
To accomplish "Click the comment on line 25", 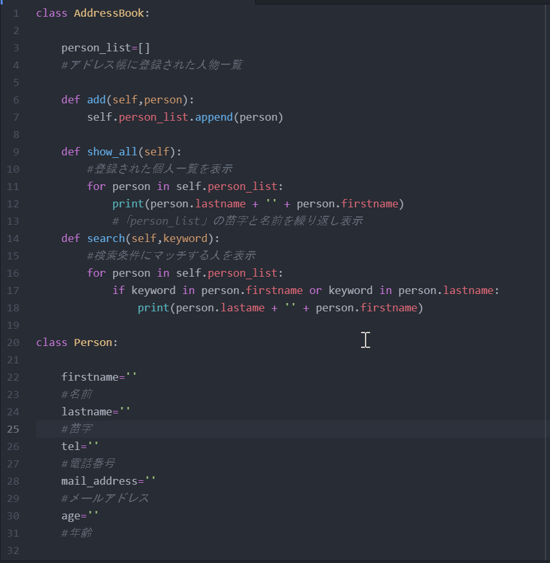I will [77, 429].
